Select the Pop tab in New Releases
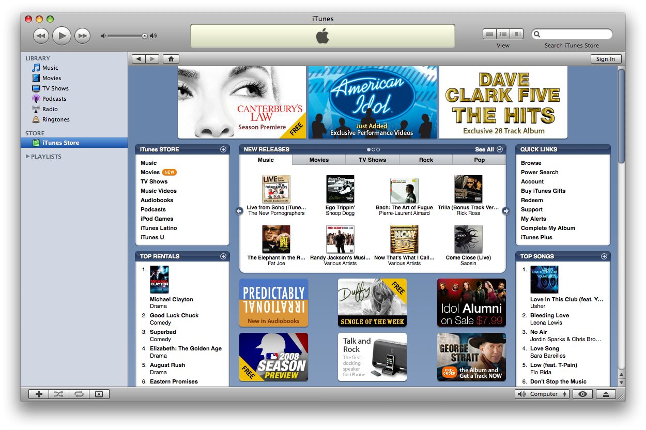 click(480, 160)
